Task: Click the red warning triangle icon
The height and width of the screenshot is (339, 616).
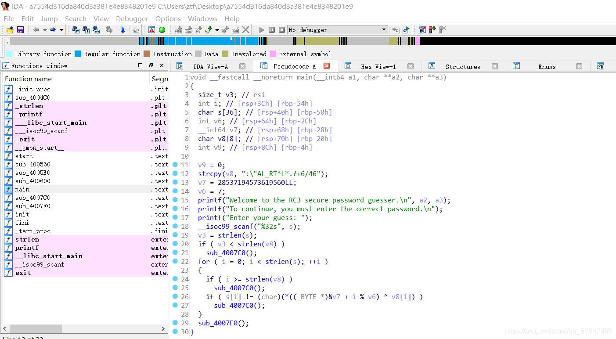Action: (151, 30)
